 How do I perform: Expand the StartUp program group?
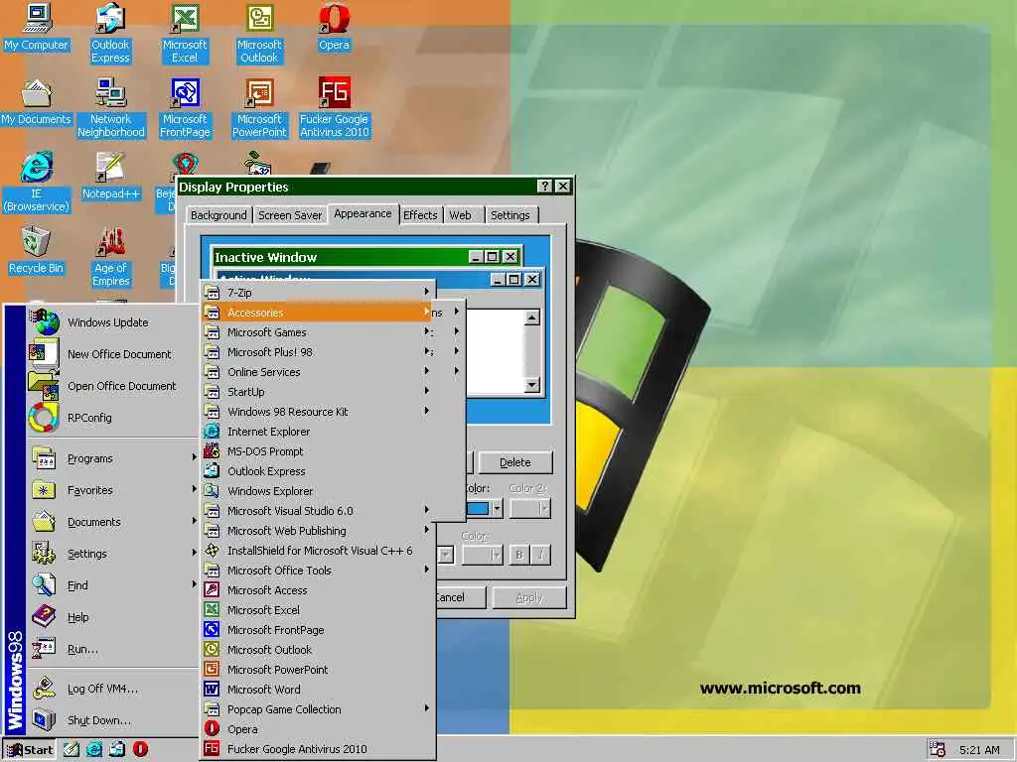318,391
